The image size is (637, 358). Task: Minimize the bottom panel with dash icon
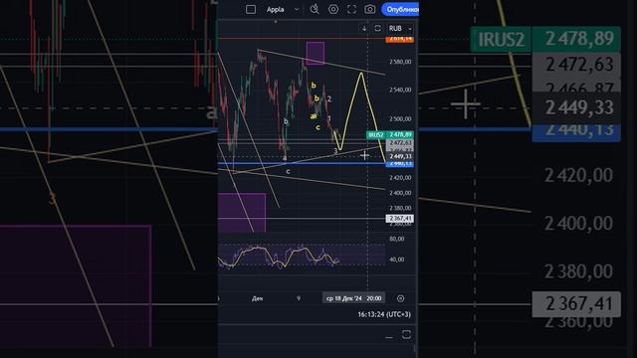click(x=389, y=337)
